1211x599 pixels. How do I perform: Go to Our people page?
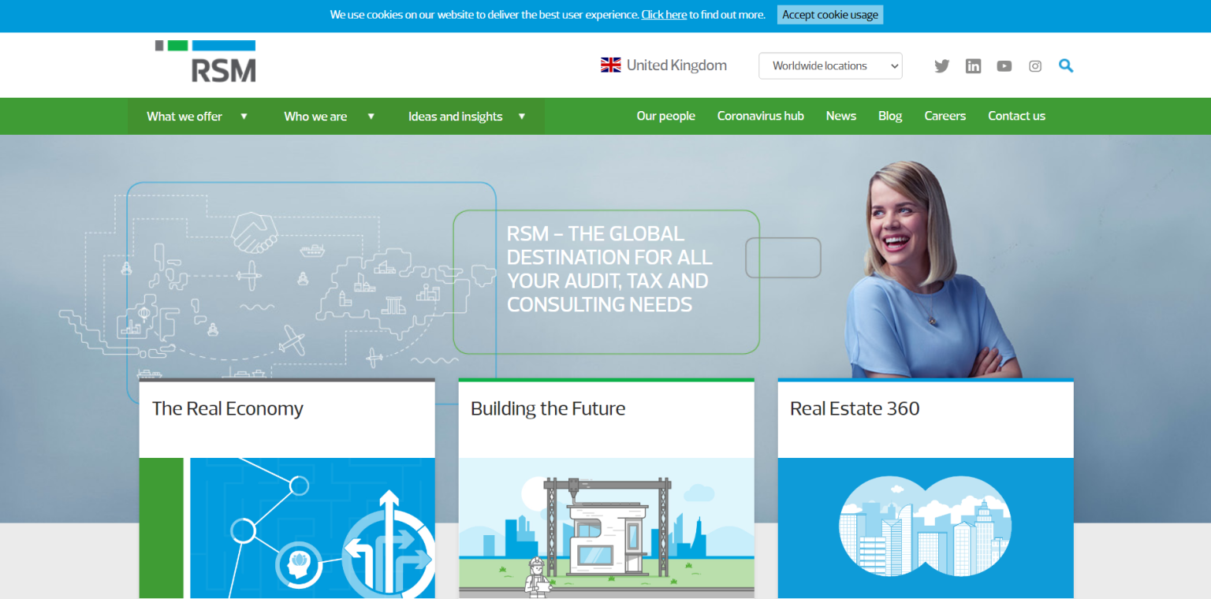[665, 116]
